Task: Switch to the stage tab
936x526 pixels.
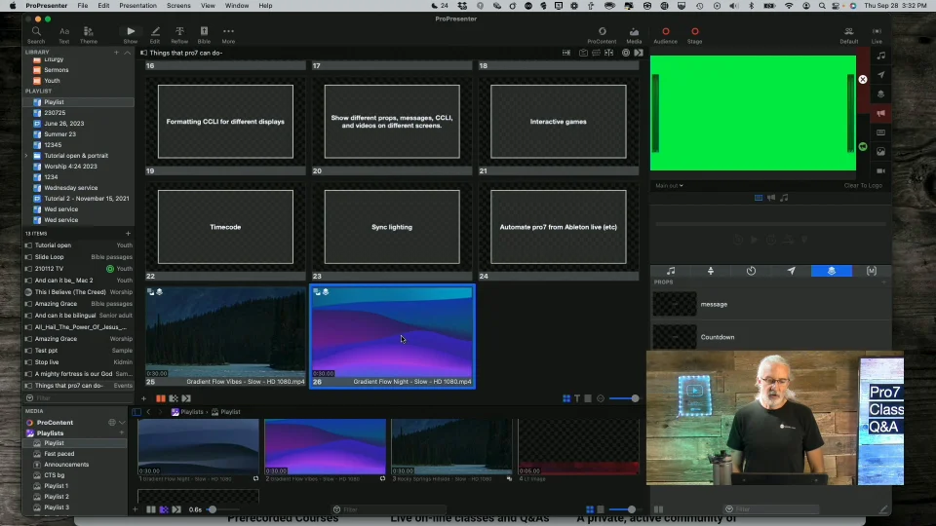Action: click(711, 271)
